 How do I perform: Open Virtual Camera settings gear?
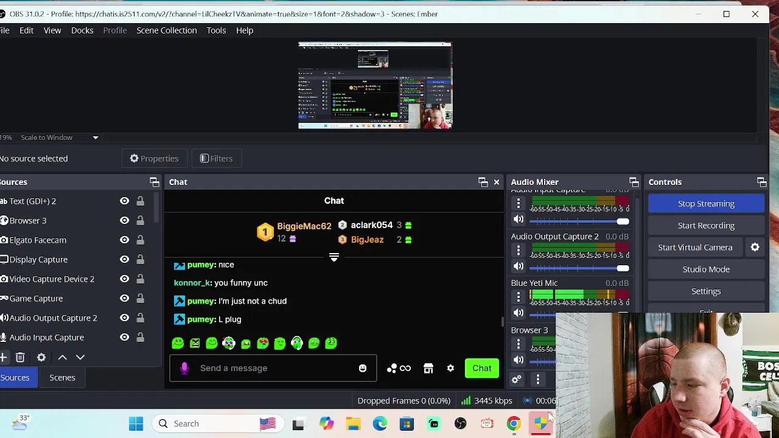(x=755, y=247)
